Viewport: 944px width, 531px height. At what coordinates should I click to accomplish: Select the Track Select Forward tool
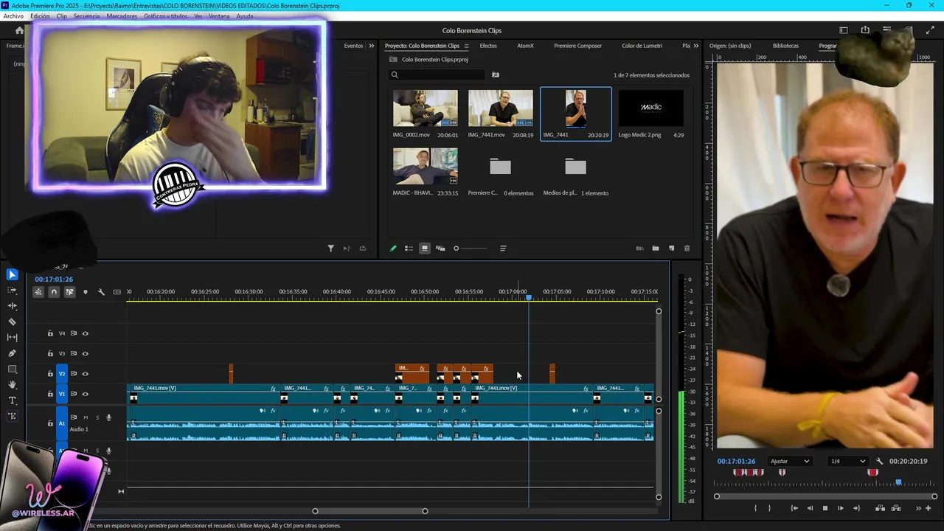[12, 290]
